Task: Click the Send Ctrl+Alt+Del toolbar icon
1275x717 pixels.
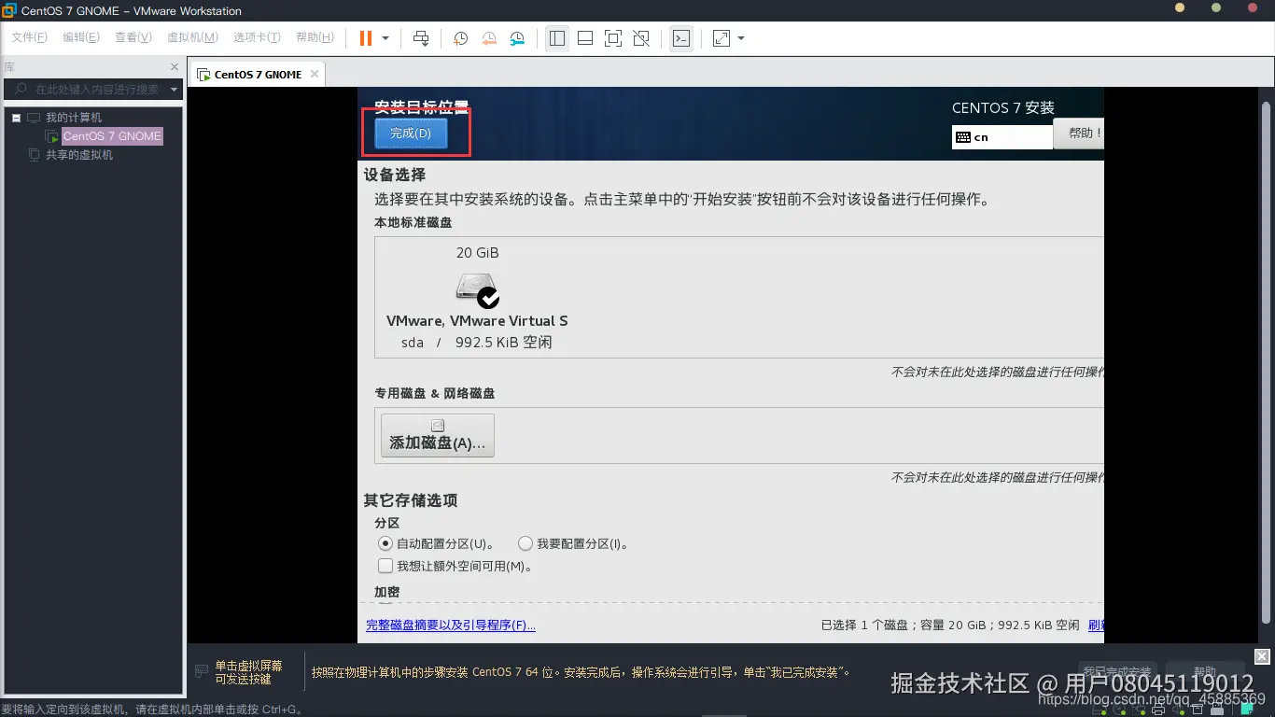Action: (421, 38)
